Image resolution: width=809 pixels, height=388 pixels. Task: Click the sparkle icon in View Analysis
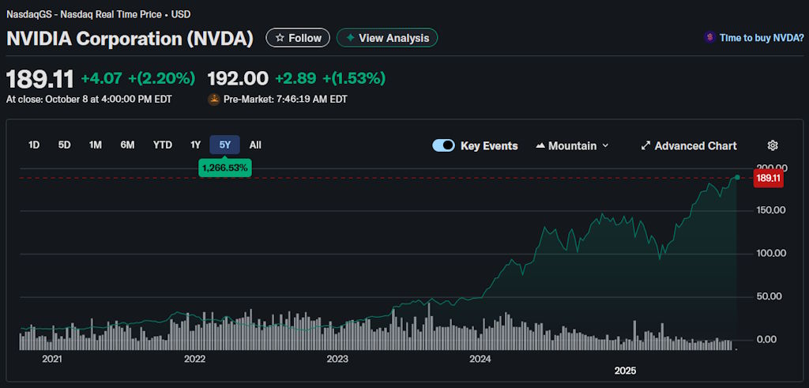pyautogui.click(x=348, y=38)
